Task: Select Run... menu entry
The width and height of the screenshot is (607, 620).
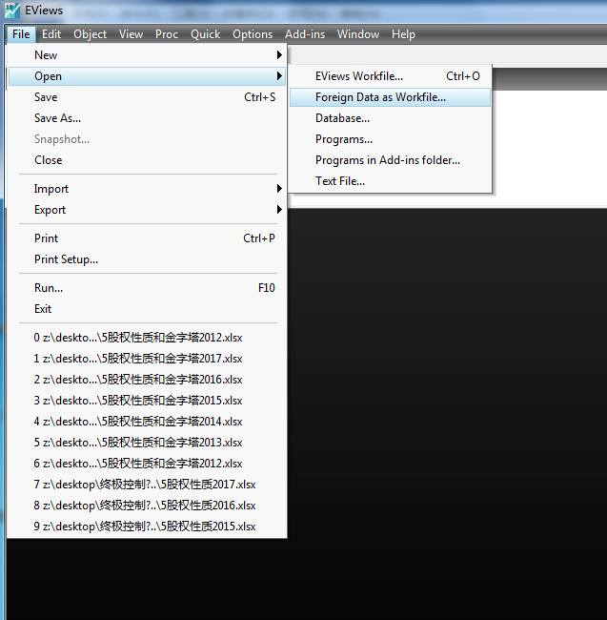Action: 147,288
